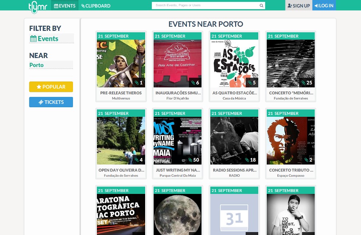Open the OPEN DAY OLIVEIRA D... title link
This screenshot has width=361, height=235.
(x=121, y=170)
